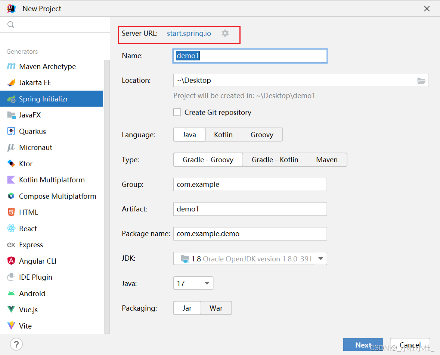Open the start.spring.io server link
440x355 pixels.
(189, 33)
